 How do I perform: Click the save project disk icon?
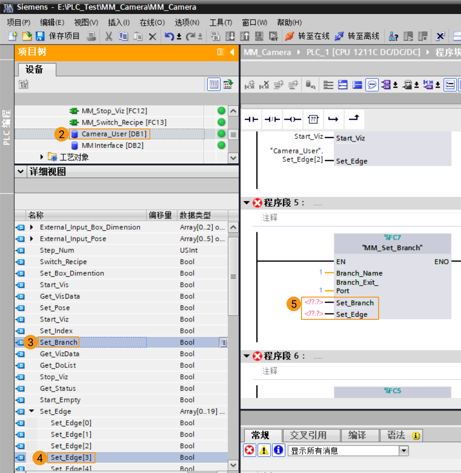[40, 36]
